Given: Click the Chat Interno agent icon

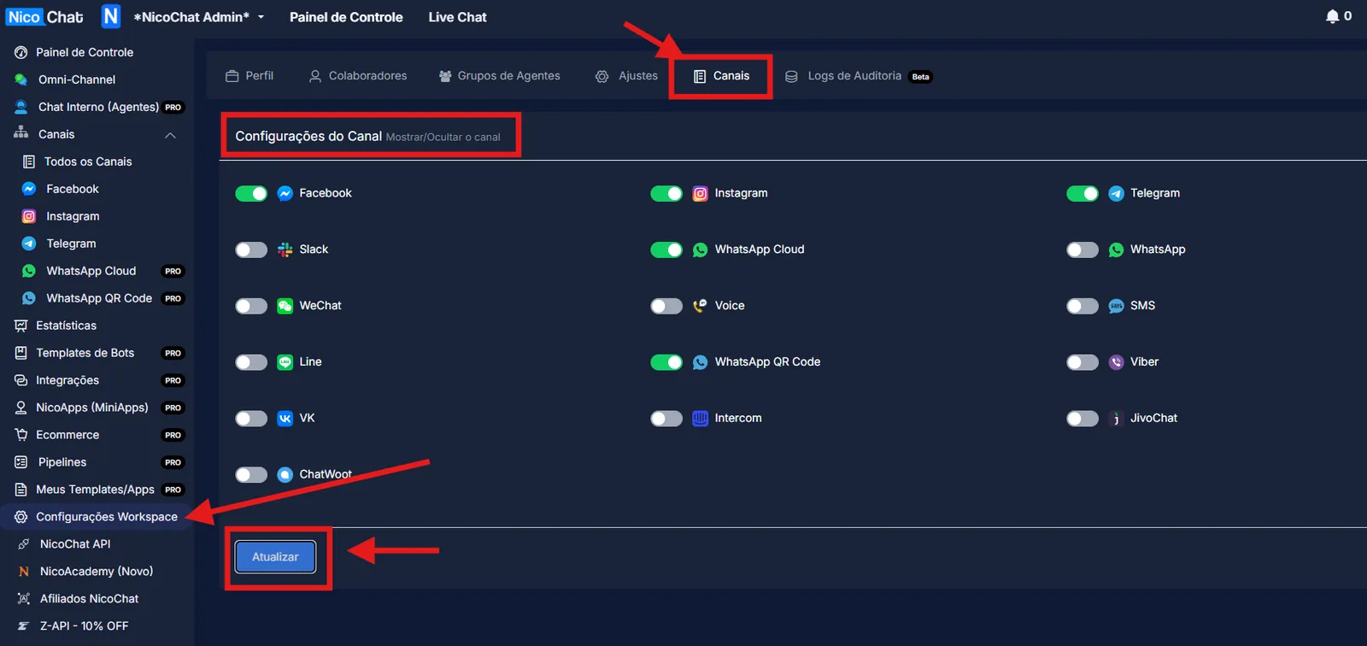Looking at the screenshot, I should click(21, 107).
